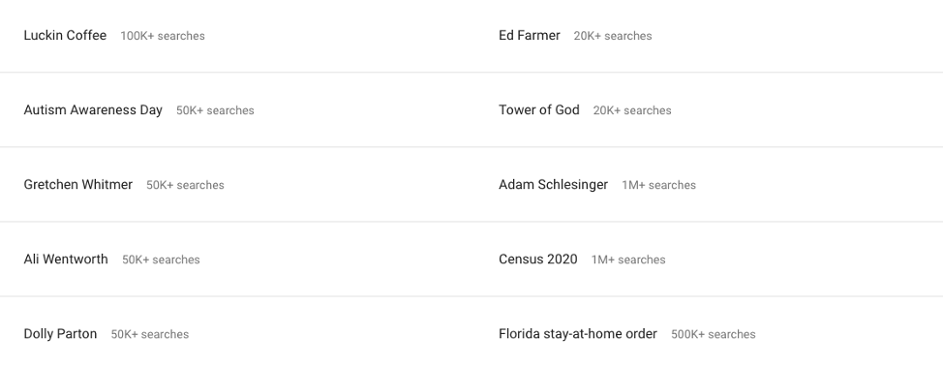Select the Autism Awareness Day search term
943x367 pixels.
(x=93, y=110)
